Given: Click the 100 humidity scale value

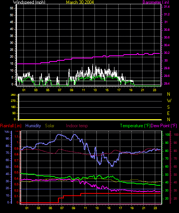Looking at the screenshot, I should (7, 131).
